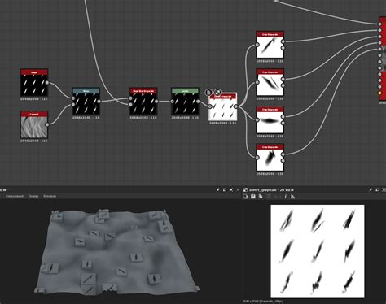Select Crop Grayscale node showing a single diagonal streak
This screenshot has width=386, height=304.
point(270,45)
